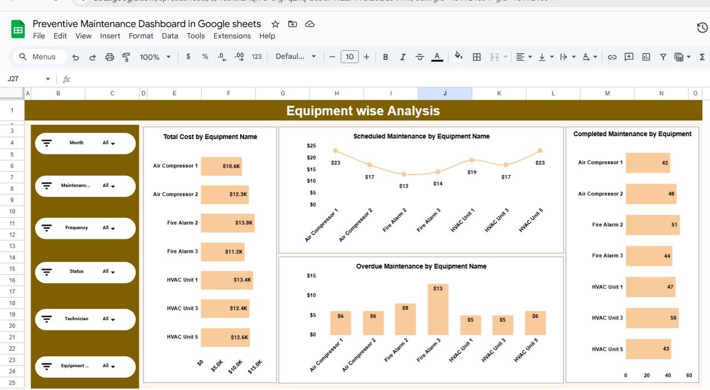Screen dimensions: 710x390
Task: Click the insert chart icon
Action: pos(646,57)
